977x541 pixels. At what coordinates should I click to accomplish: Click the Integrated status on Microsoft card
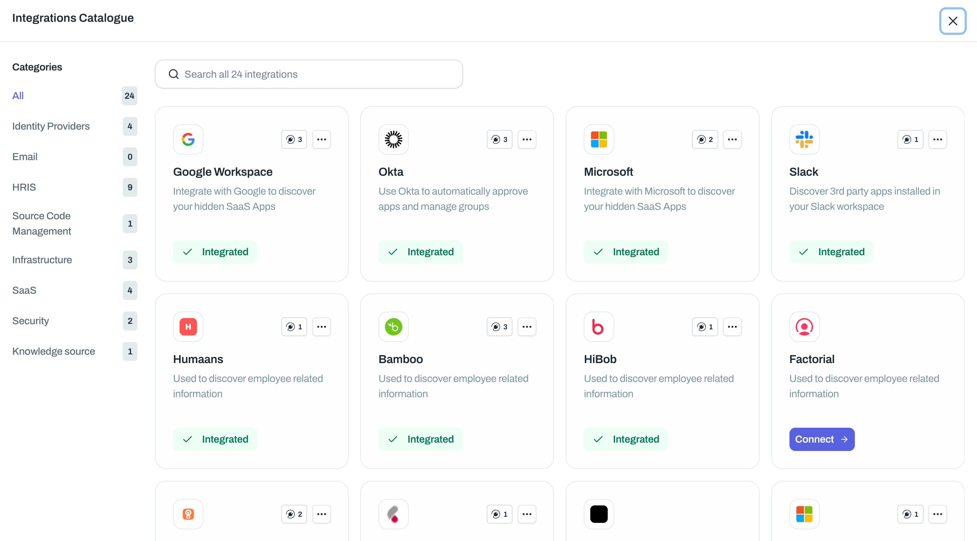[626, 252]
